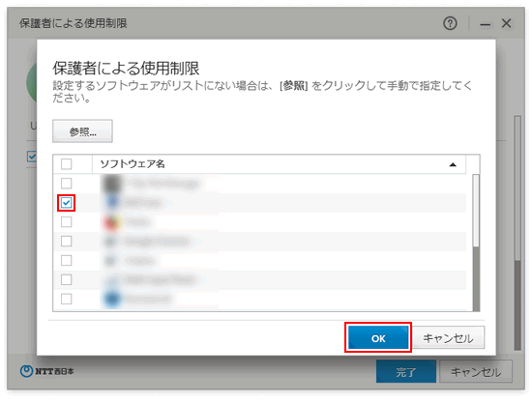Uncheck the checked second software checkbox

point(66,203)
